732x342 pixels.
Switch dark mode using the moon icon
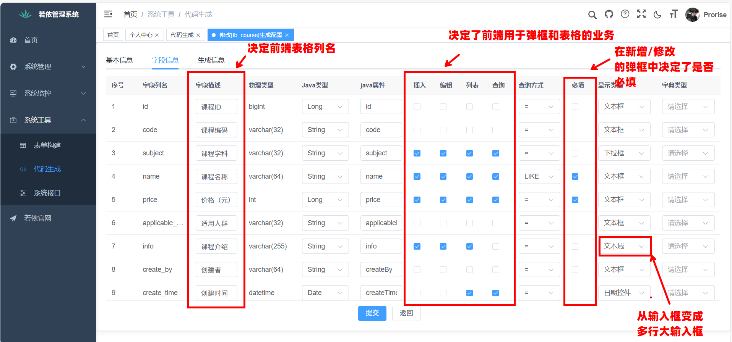657,15
